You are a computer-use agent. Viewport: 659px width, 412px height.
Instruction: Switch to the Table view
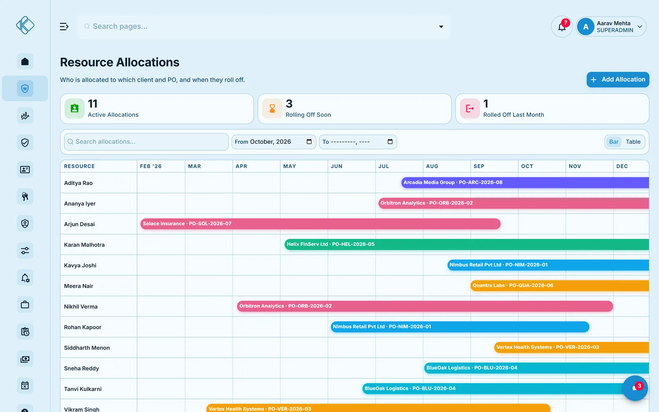[633, 142]
